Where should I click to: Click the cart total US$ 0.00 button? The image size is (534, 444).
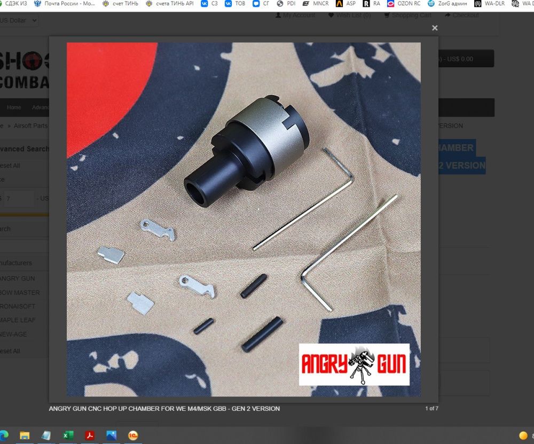tap(466, 59)
